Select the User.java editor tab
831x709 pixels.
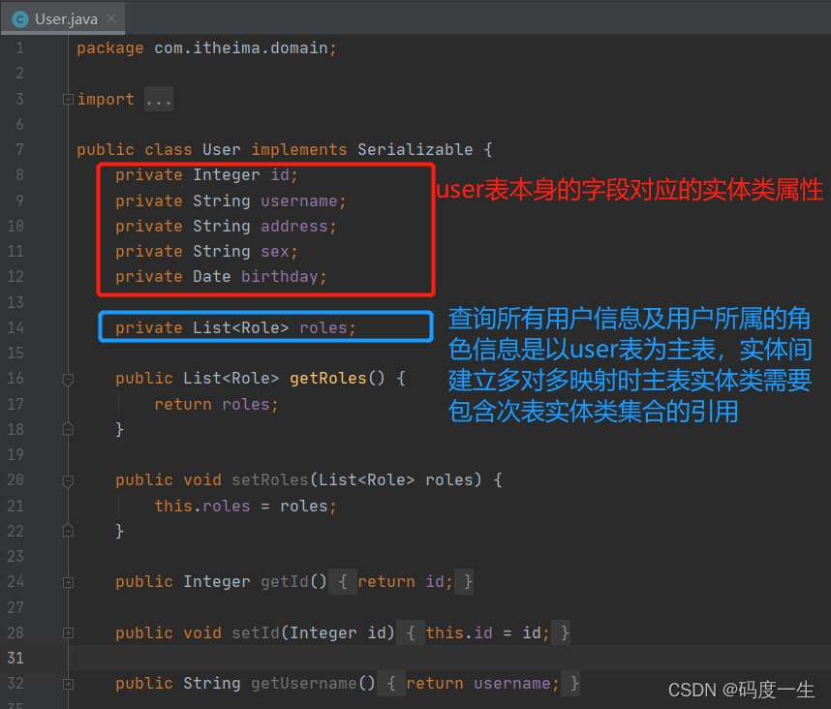click(63, 18)
